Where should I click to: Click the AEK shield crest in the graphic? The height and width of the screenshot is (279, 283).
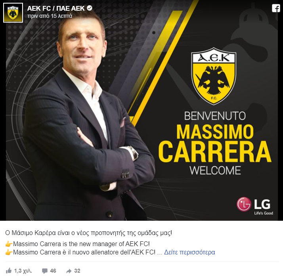coord(214,76)
